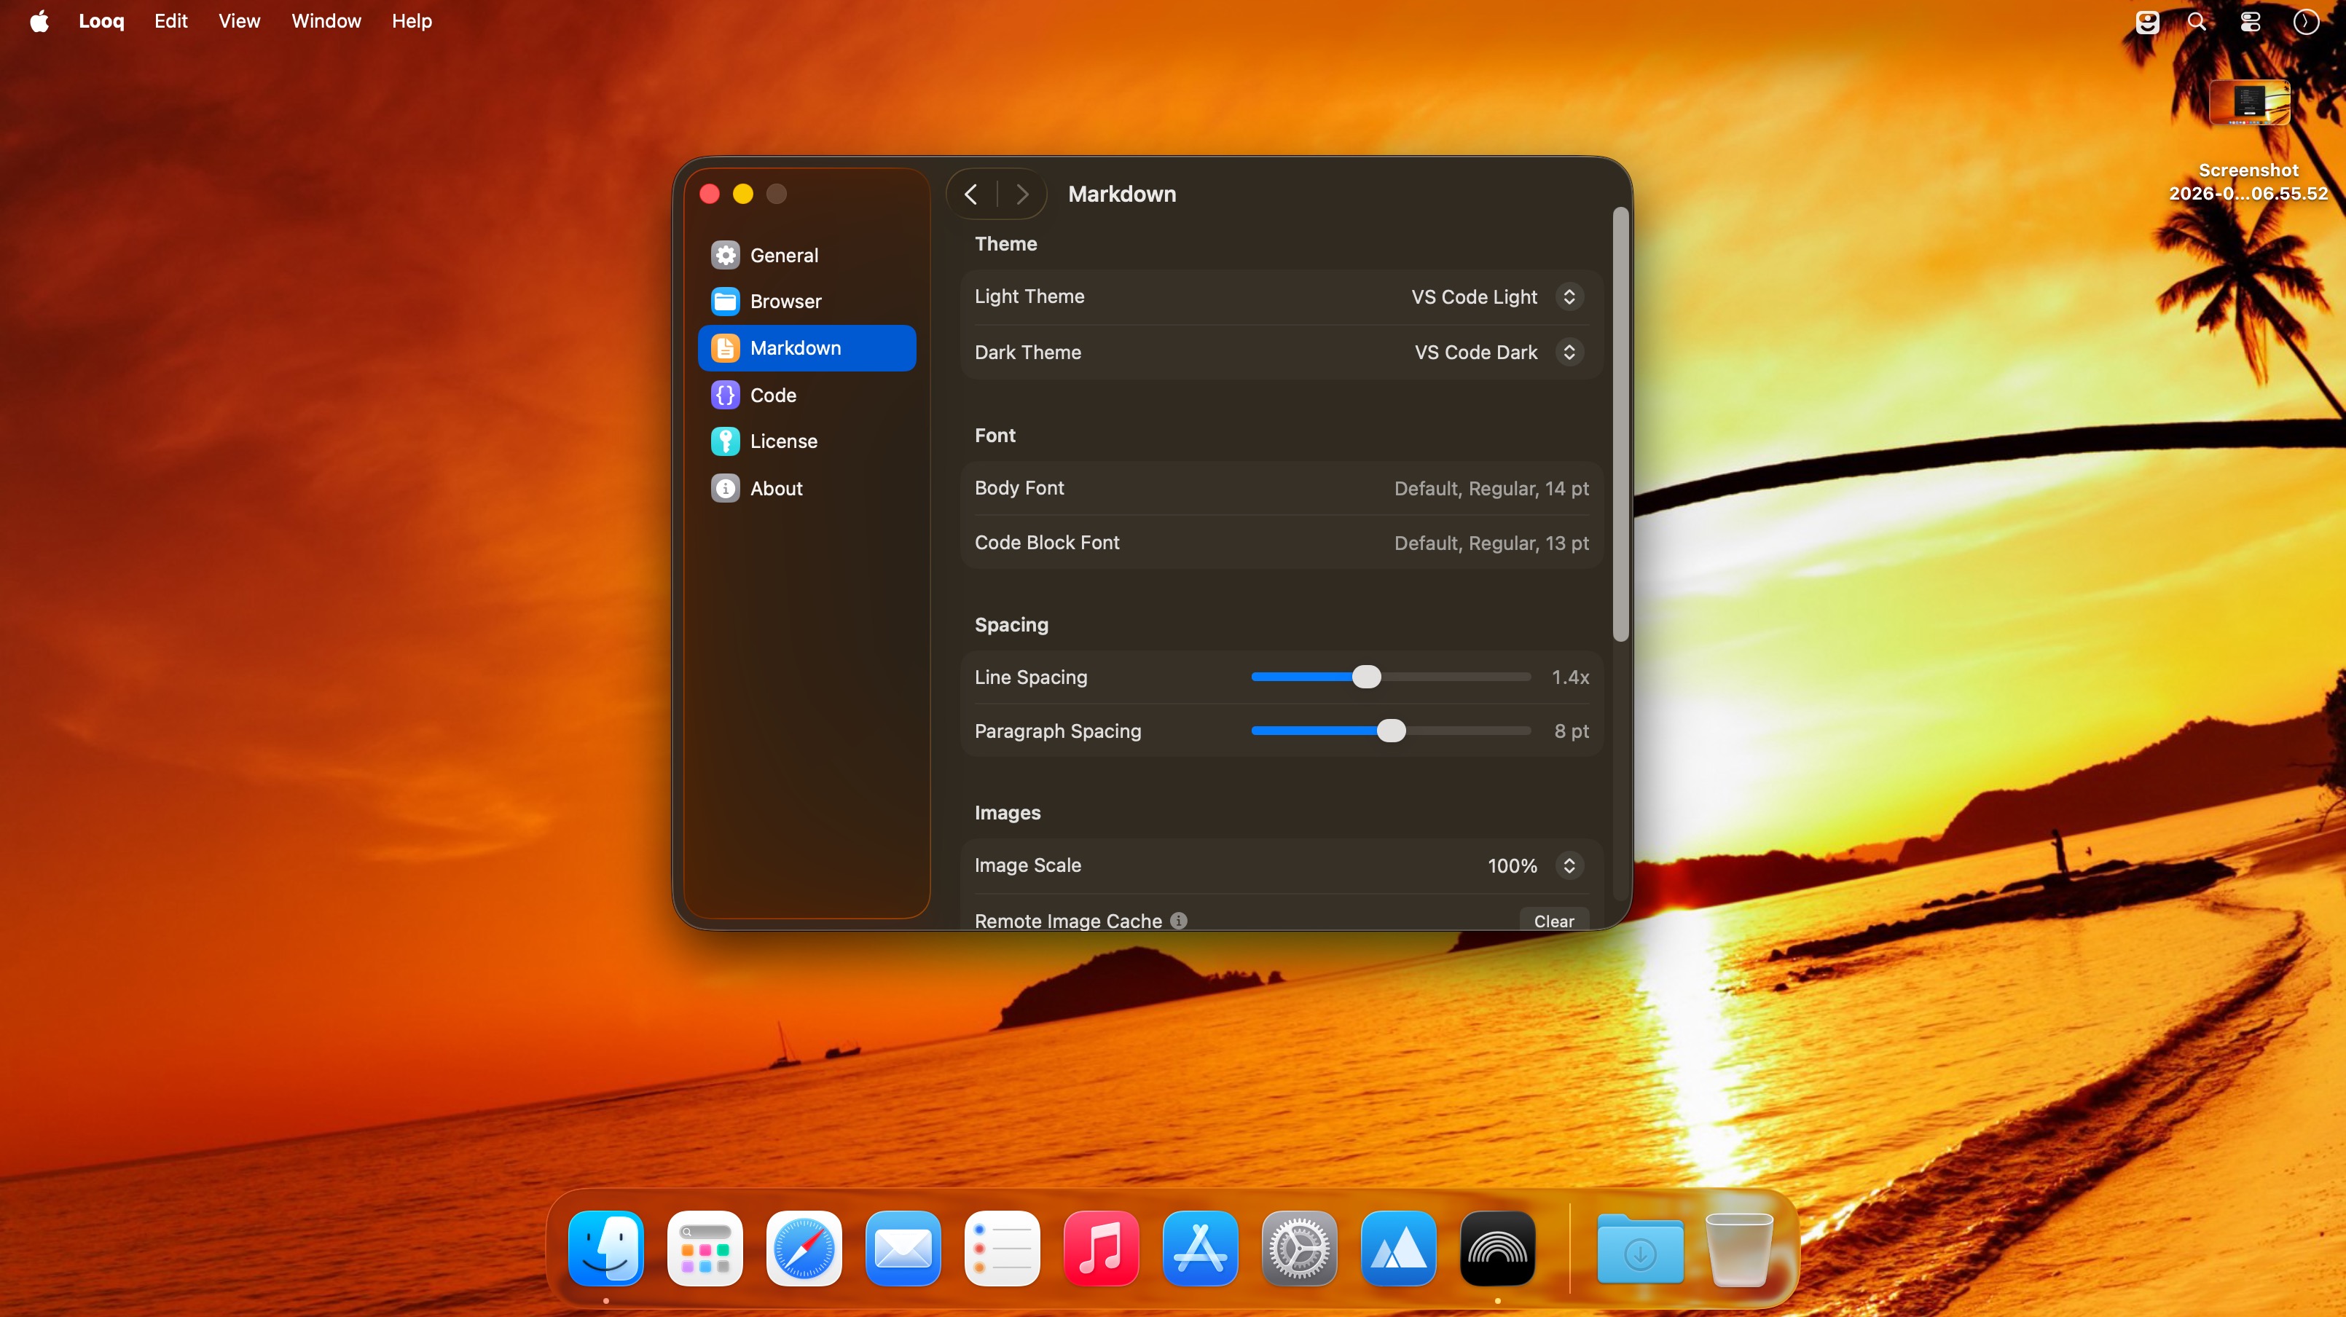Open App Store from the Dock
Screen dimensions: 2346x1317
(x=1201, y=1249)
